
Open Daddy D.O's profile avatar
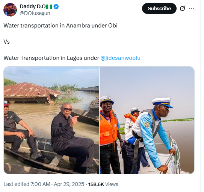pos(10,10)
